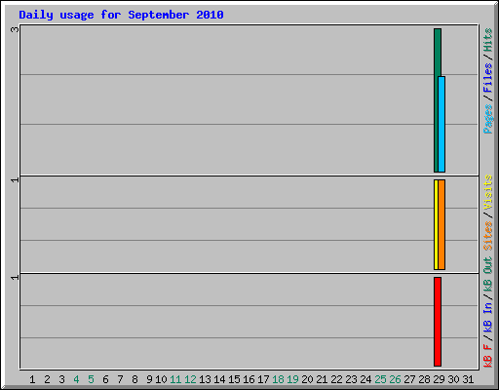This screenshot has height=390, width=499.
Task: Click the red kB F bar for day 29
Action: tap(438, 322)
